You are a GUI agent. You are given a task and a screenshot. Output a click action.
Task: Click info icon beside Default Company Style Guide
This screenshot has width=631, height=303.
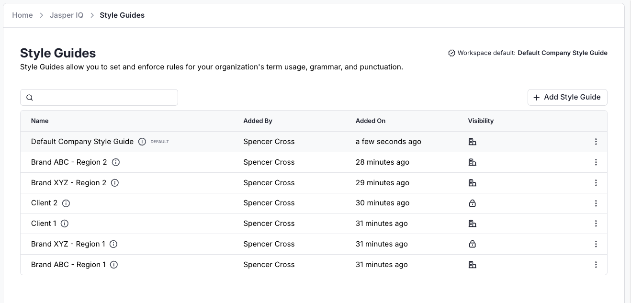pos(142,142)
